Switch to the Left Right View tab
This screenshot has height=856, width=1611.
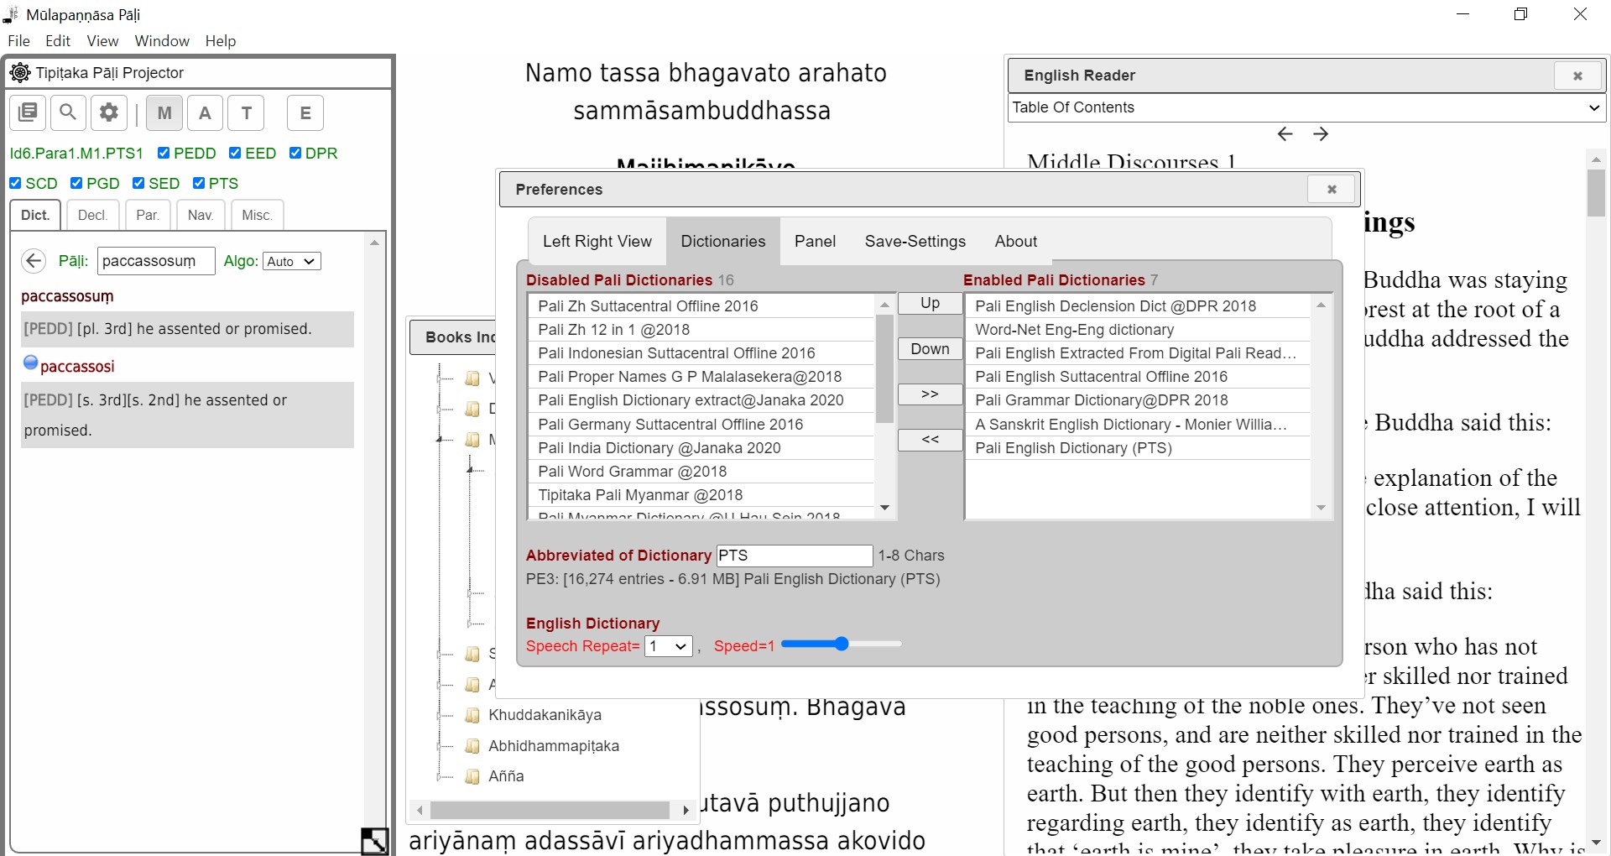597,241
